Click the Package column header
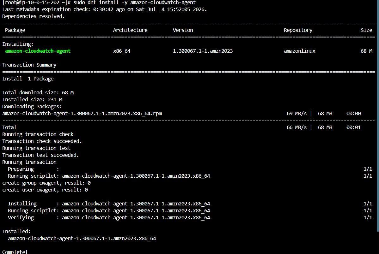Viewport: 379px width, 254px height. point(15,30)
